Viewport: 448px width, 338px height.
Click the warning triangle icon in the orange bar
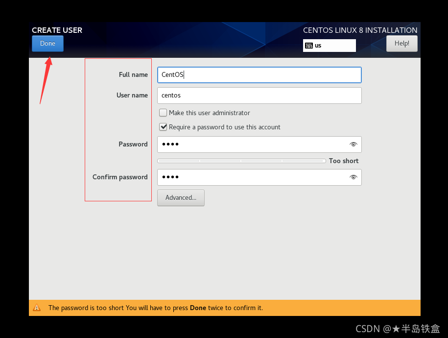pyautogui.click(x=37, y=308)
